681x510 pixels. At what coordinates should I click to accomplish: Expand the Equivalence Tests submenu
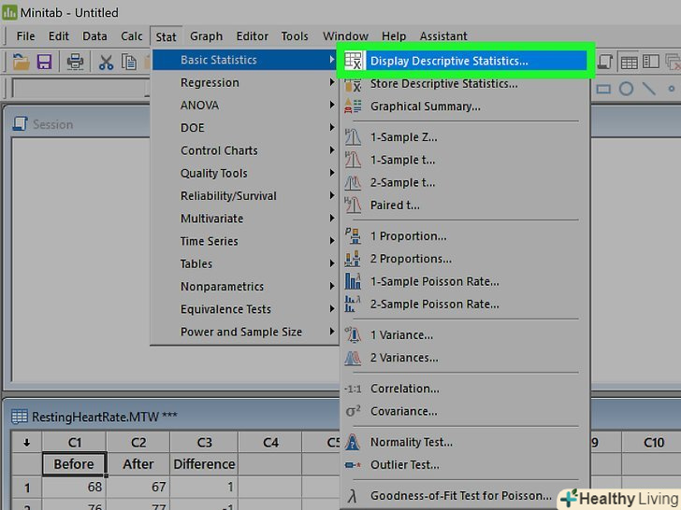point(245,309)
